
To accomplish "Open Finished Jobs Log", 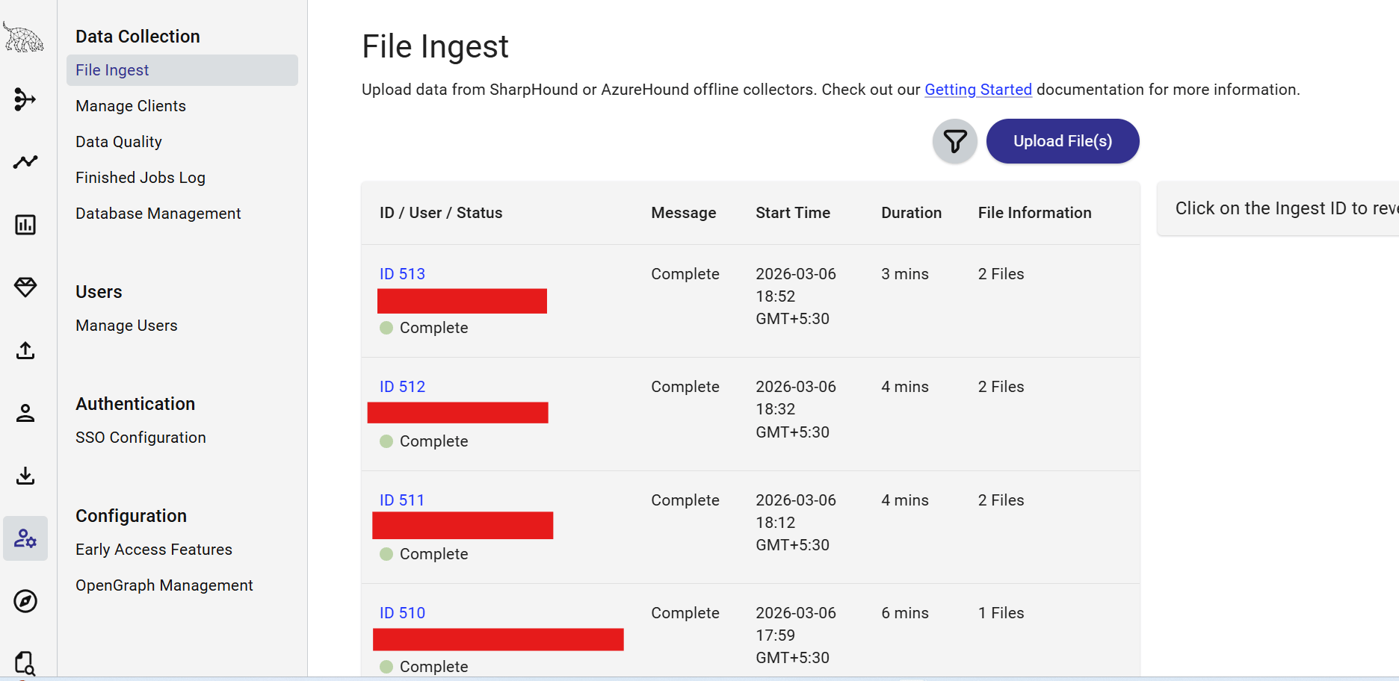I will coord(140,178).
